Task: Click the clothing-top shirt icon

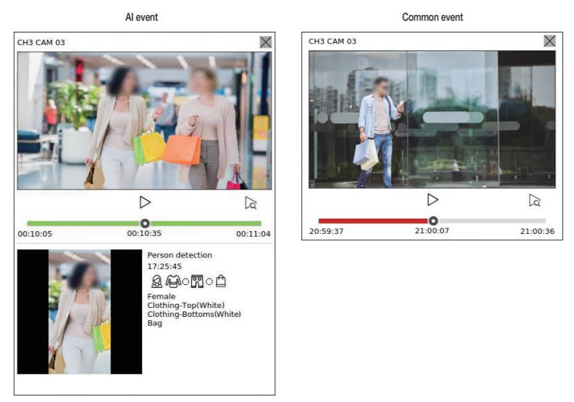Action: pyautogui.click(x=172, y=281)
